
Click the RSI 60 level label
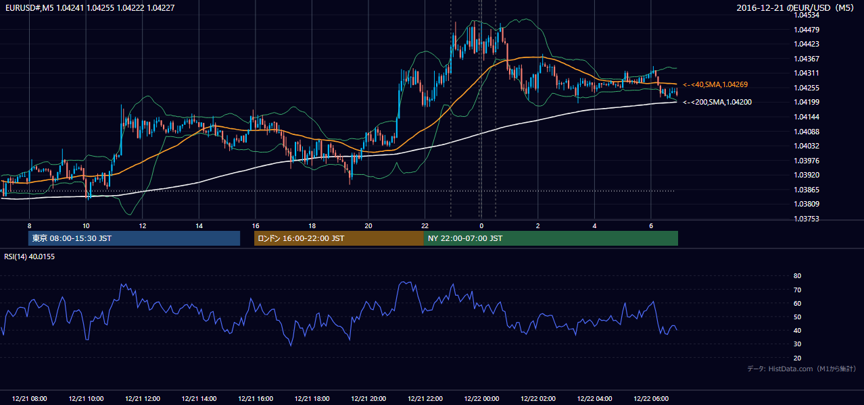797,303
